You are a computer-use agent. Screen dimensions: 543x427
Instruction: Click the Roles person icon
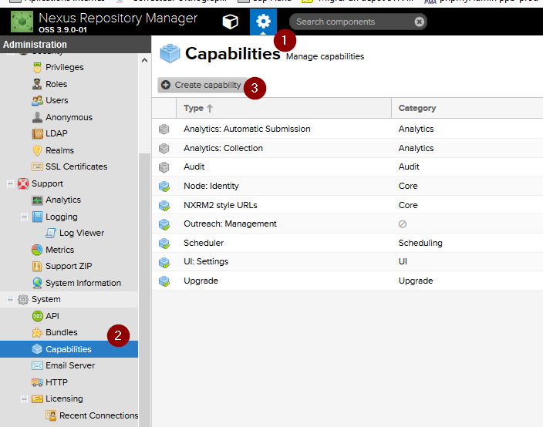[37, 84]
